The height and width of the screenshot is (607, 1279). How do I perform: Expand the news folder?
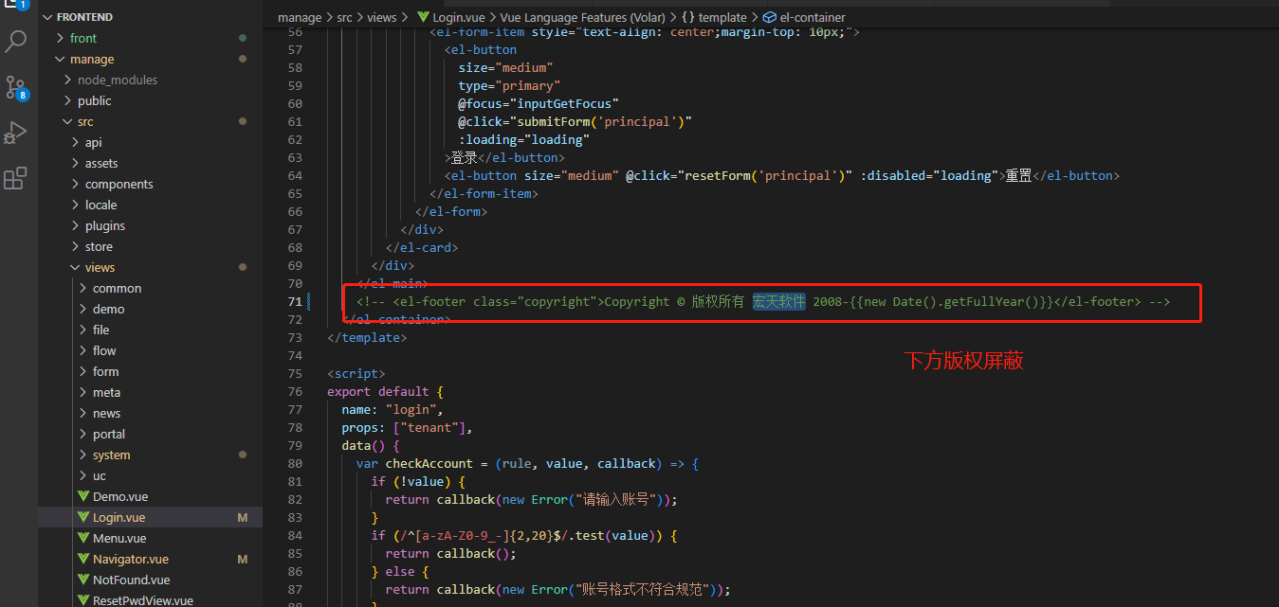[x=106, y=413]
